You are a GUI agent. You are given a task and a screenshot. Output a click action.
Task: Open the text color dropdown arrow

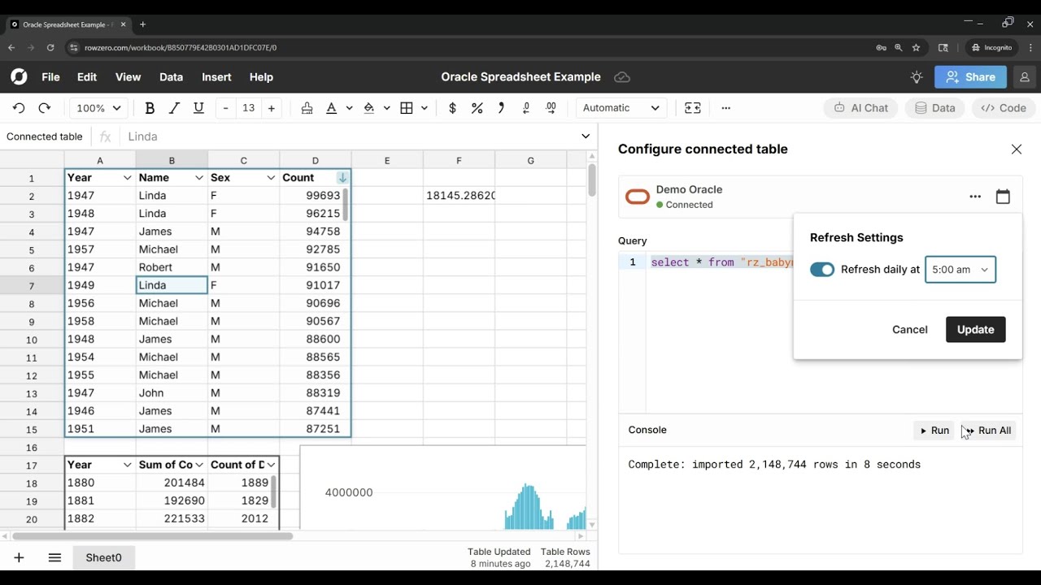(x=350, y=108)
